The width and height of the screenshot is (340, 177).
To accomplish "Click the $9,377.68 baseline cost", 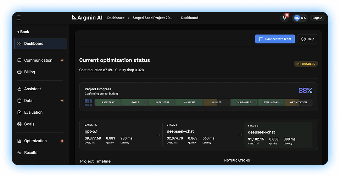I will [93, 138].
